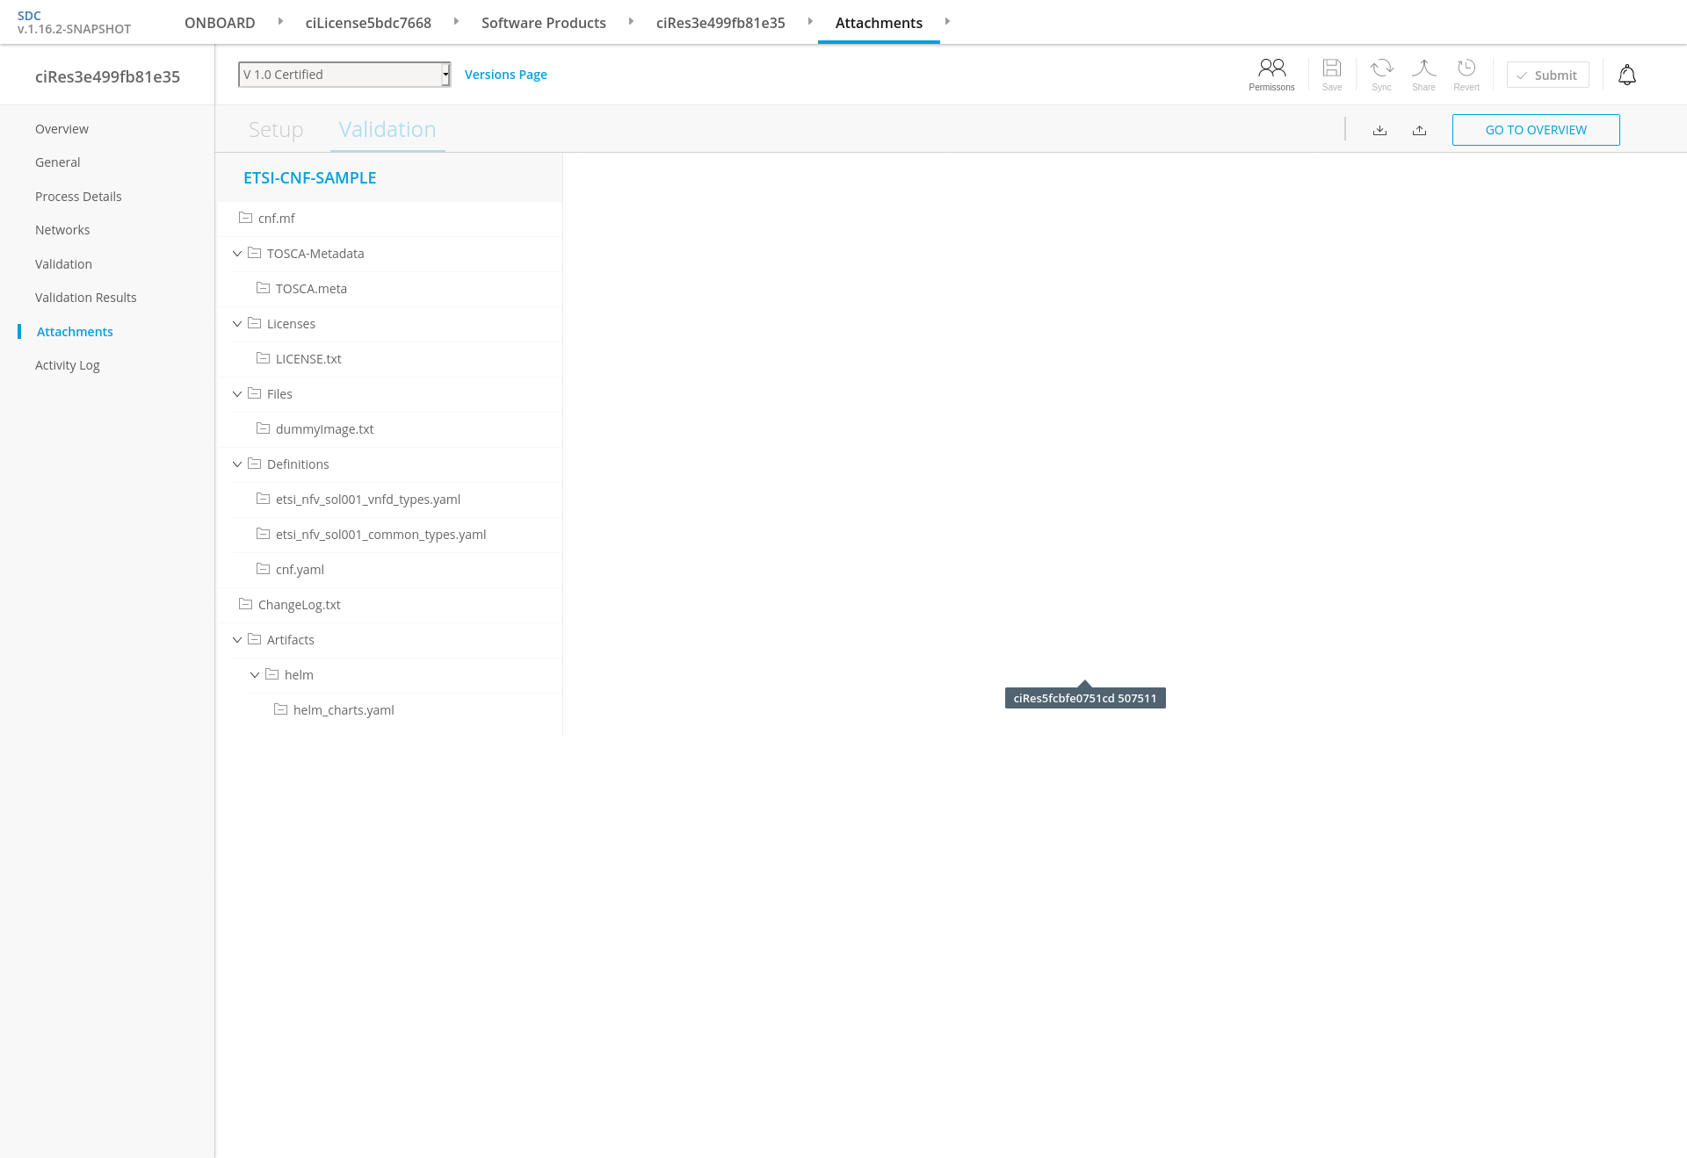Click the upload attachments icon

[x=1419, y=130]
